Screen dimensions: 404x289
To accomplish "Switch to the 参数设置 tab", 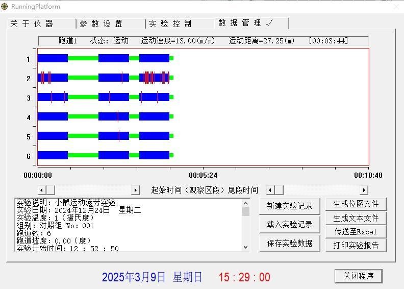I will [x=101, y=24].
